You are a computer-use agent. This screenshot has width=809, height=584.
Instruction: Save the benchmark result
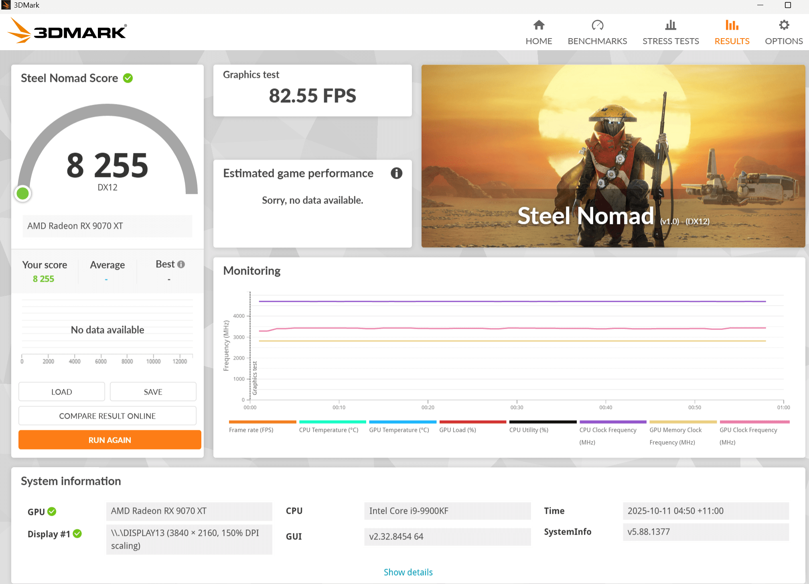153,392
